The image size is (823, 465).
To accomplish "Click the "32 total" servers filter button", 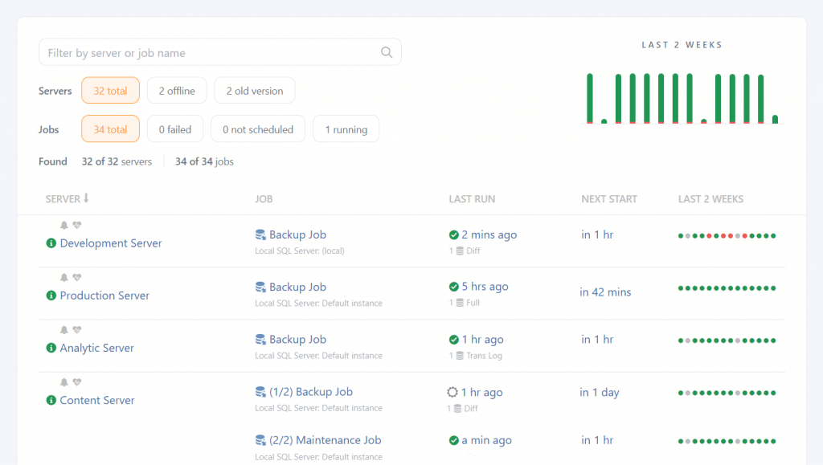I will coord(110,90).
